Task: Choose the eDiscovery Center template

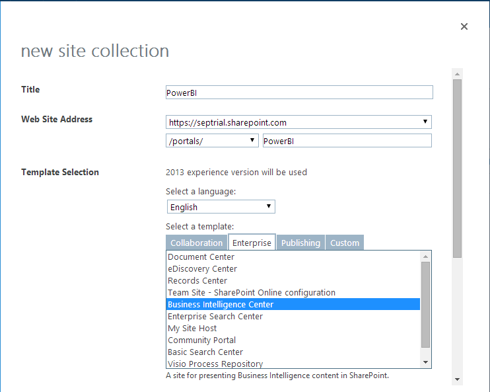Action: (x=202, y=268)
